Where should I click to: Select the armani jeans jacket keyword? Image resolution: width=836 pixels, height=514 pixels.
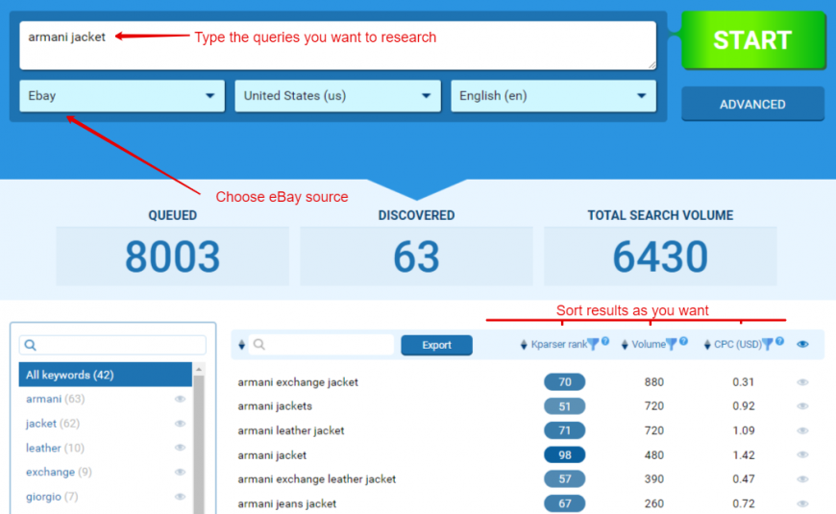(287, 503)
